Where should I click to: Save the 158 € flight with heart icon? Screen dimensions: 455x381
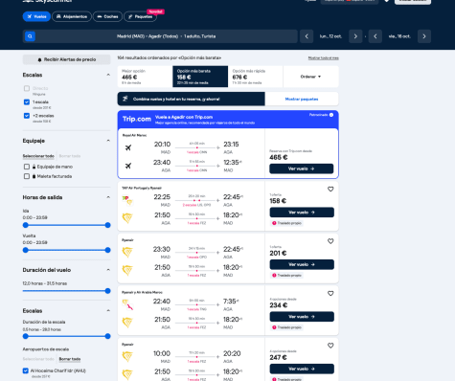point(330,190)
